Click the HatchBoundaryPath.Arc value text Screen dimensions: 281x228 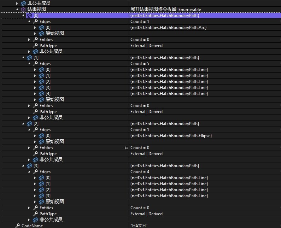pos(168,28)
